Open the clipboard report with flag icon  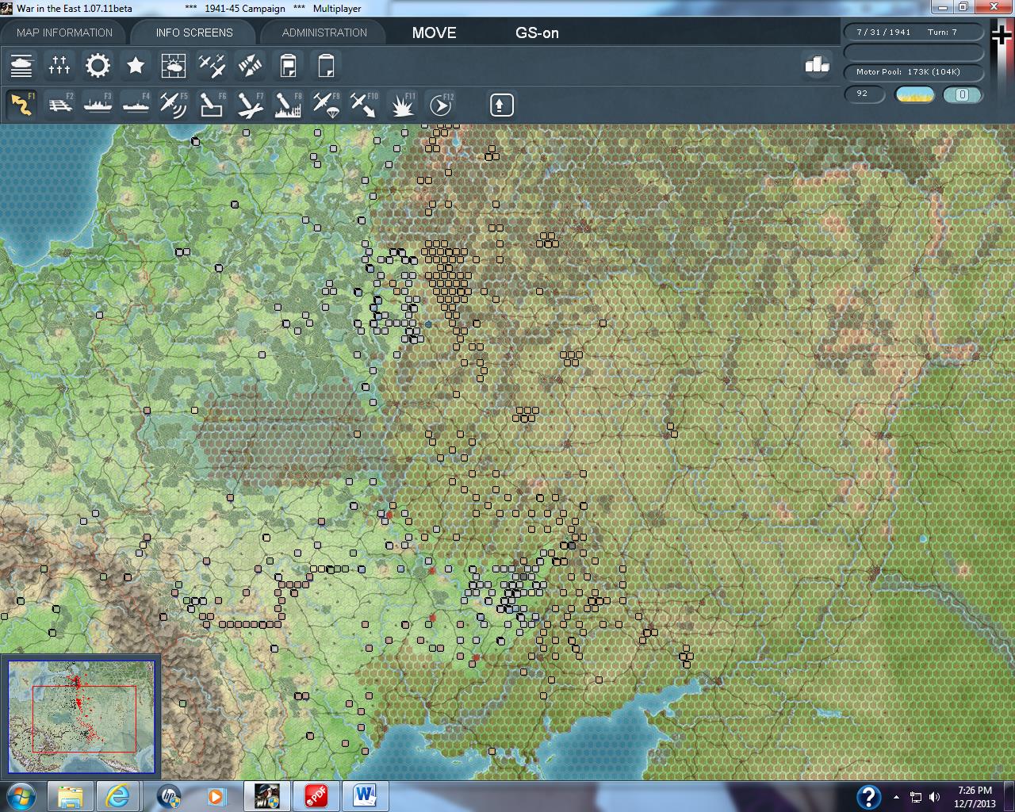(x=288, y=66)
